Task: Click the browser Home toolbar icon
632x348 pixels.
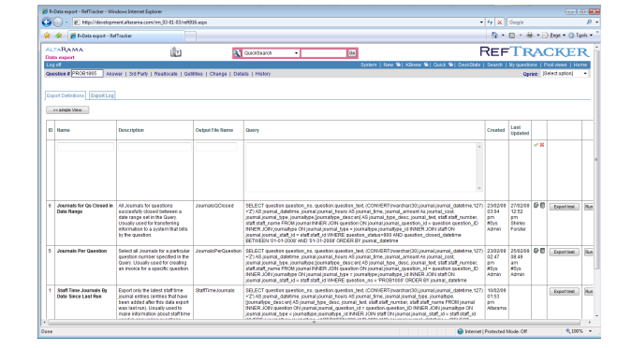Action: pos(494,36)
